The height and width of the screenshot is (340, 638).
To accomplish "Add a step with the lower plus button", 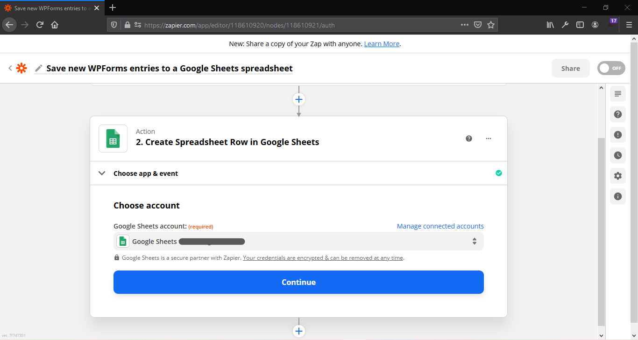I will pos(299,331).
